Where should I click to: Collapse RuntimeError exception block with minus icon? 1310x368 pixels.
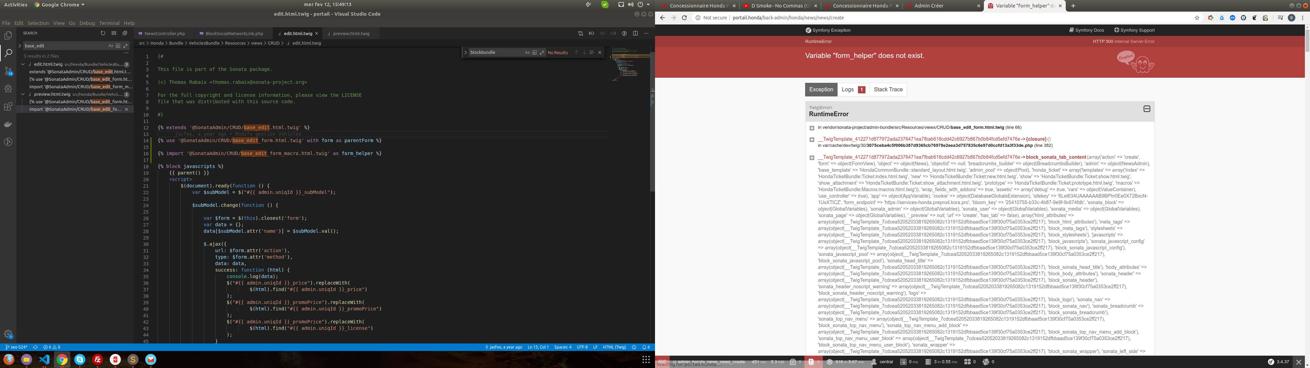[x=1147, y=109]
